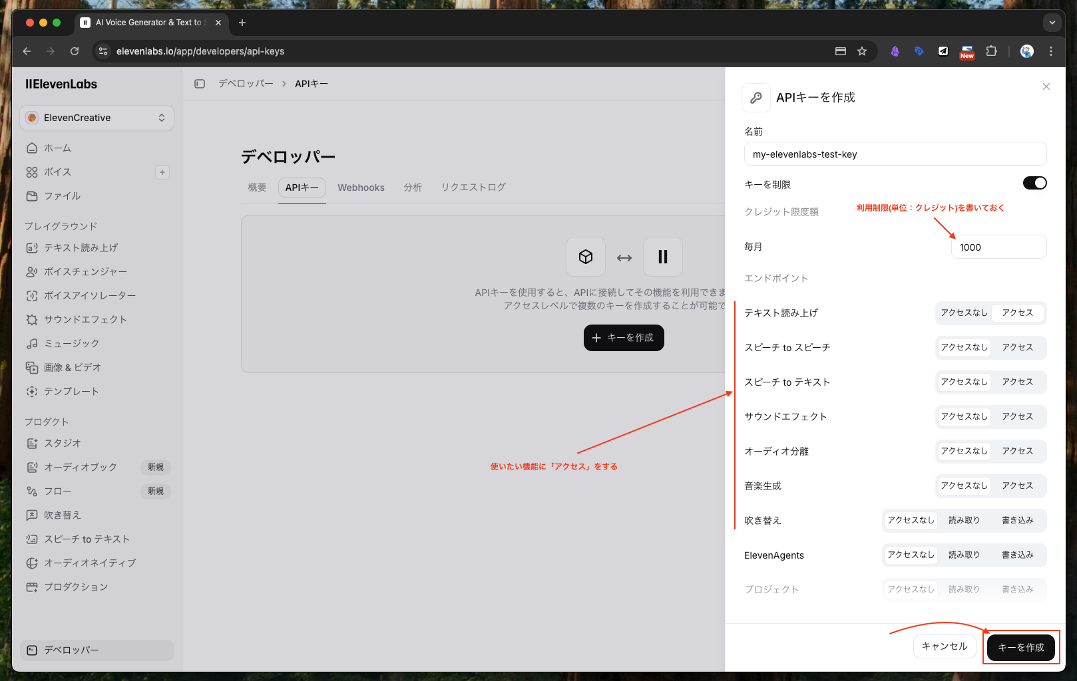
Task: Open Chrome's three-dot menu
Action: pos(1051,51)
